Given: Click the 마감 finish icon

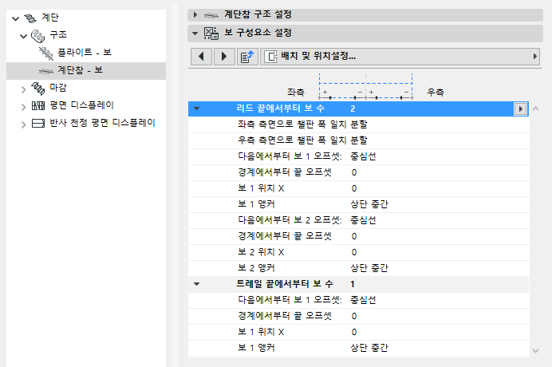Looking at the screenshot, I should pos(38,89).
